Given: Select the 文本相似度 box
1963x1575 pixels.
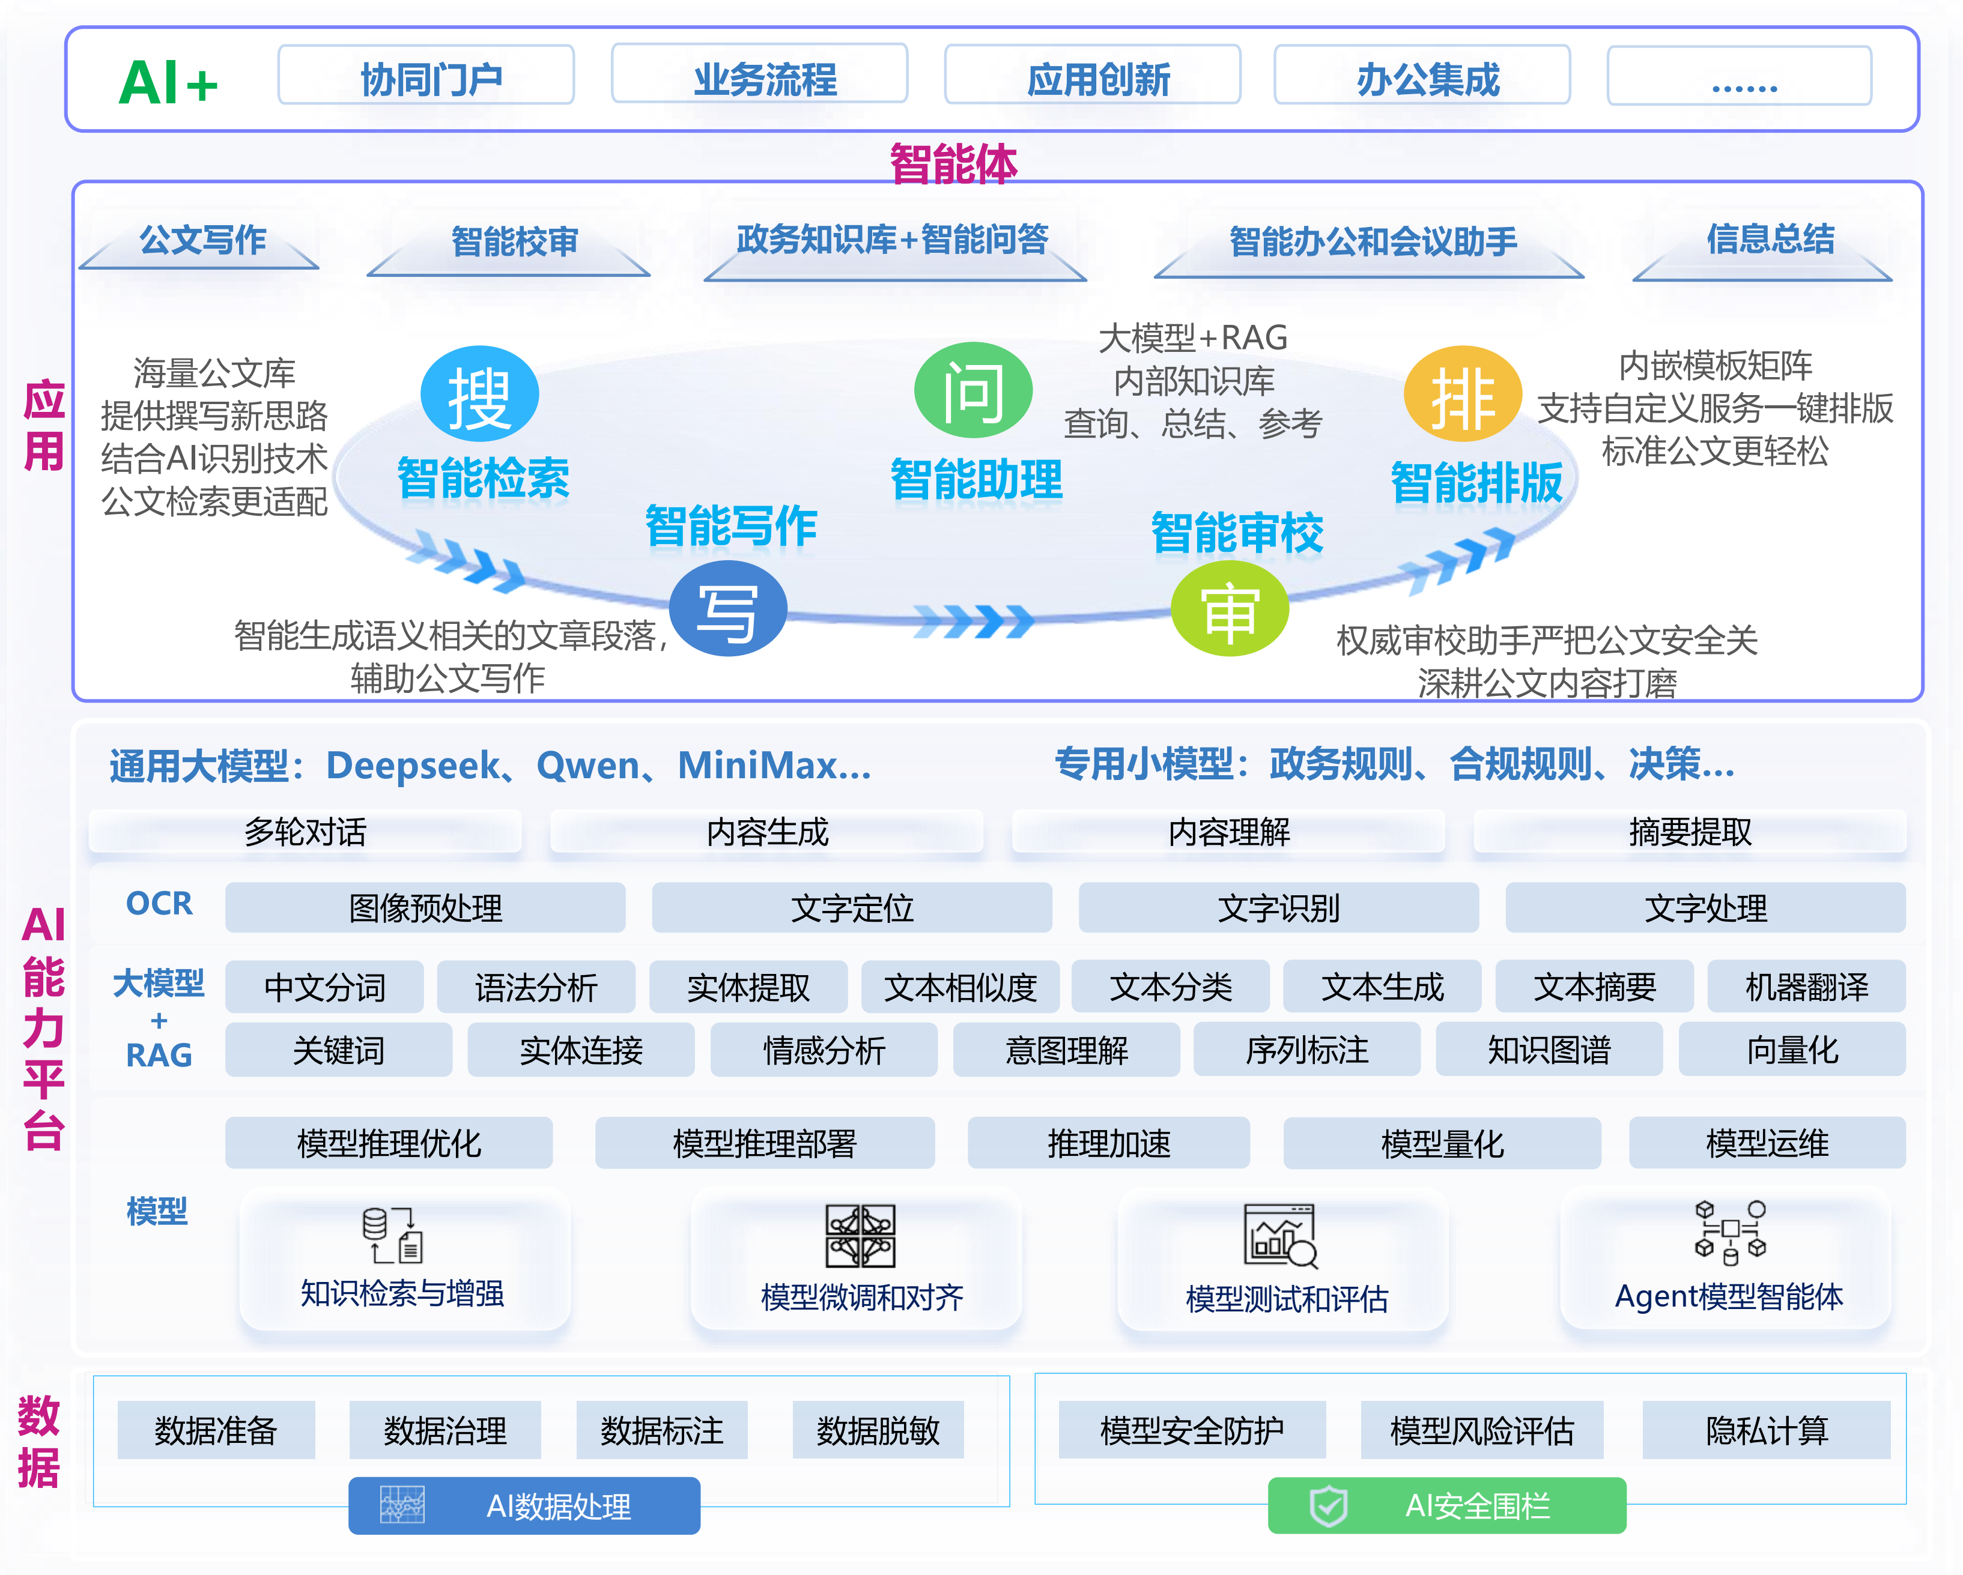Looking at the screenshot, I should (960, 987).
